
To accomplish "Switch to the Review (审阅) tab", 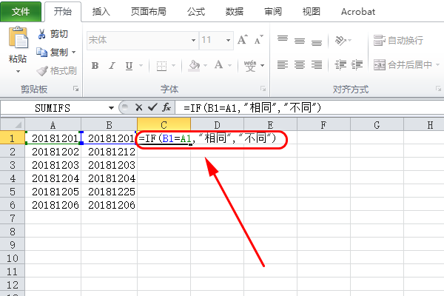I will coord(273,12).
